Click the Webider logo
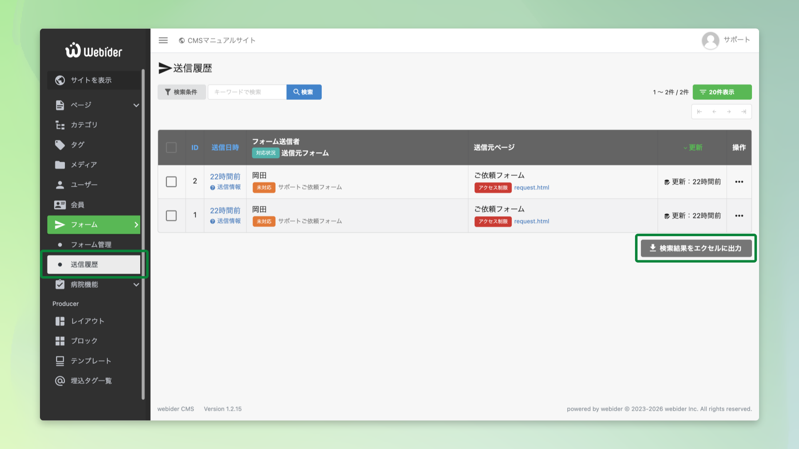This screenshot has height=449, width=799. [94, 50]
